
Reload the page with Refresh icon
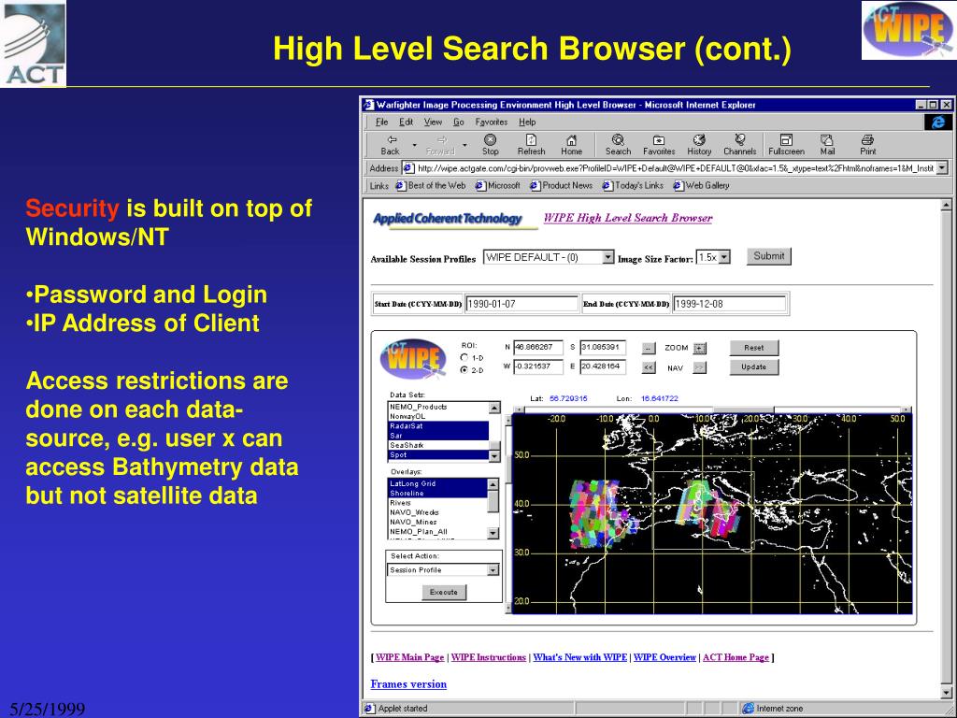(x=531, y=145)
